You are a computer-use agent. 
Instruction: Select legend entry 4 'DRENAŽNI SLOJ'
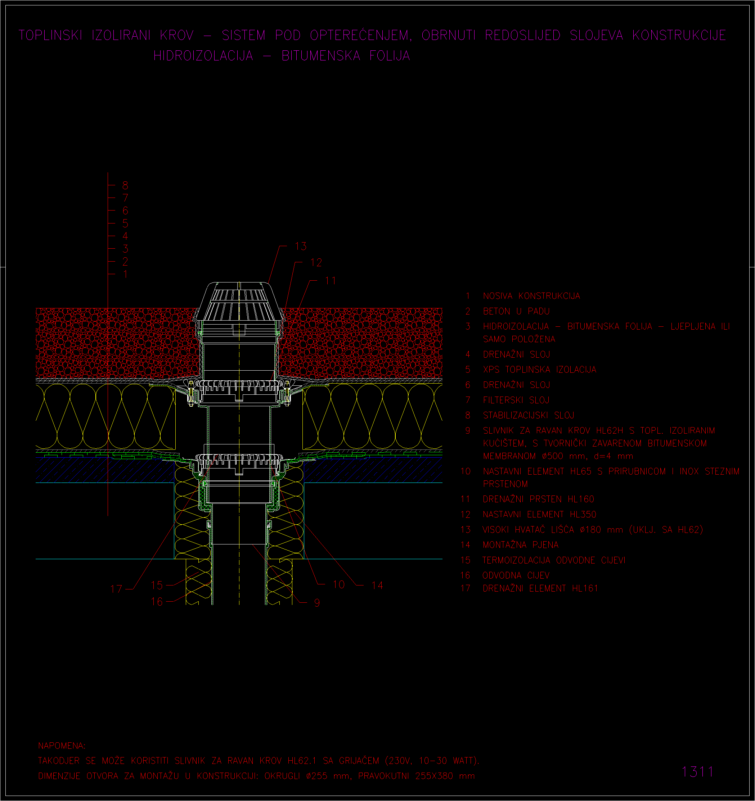coord(516,354)
